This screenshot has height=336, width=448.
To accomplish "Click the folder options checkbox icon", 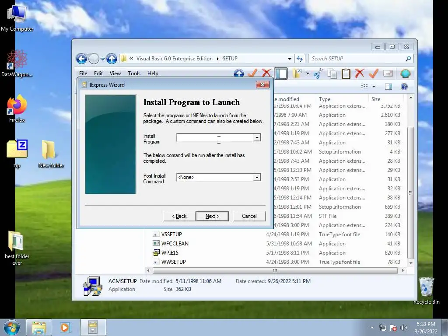I will click(x=297, y=73).
